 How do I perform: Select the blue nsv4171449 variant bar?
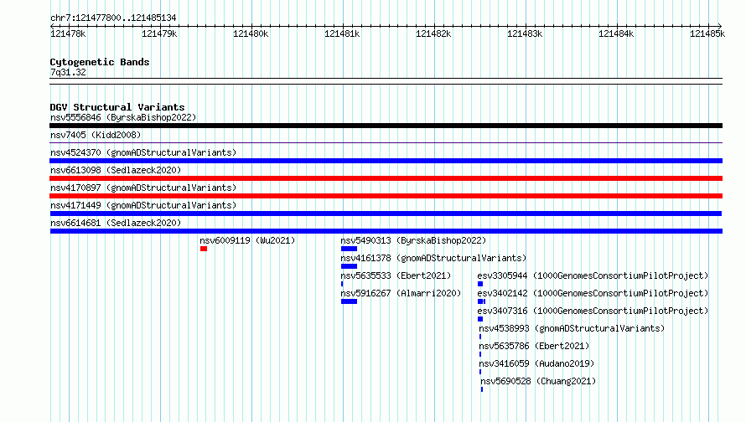[386, 214]
